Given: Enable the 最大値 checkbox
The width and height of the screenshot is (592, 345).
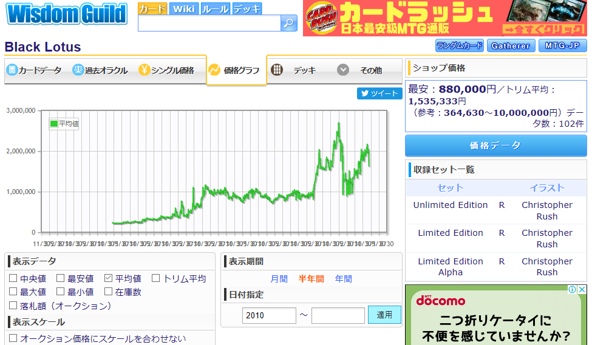Looking at the screenshot, I should (x=13, y=292).
